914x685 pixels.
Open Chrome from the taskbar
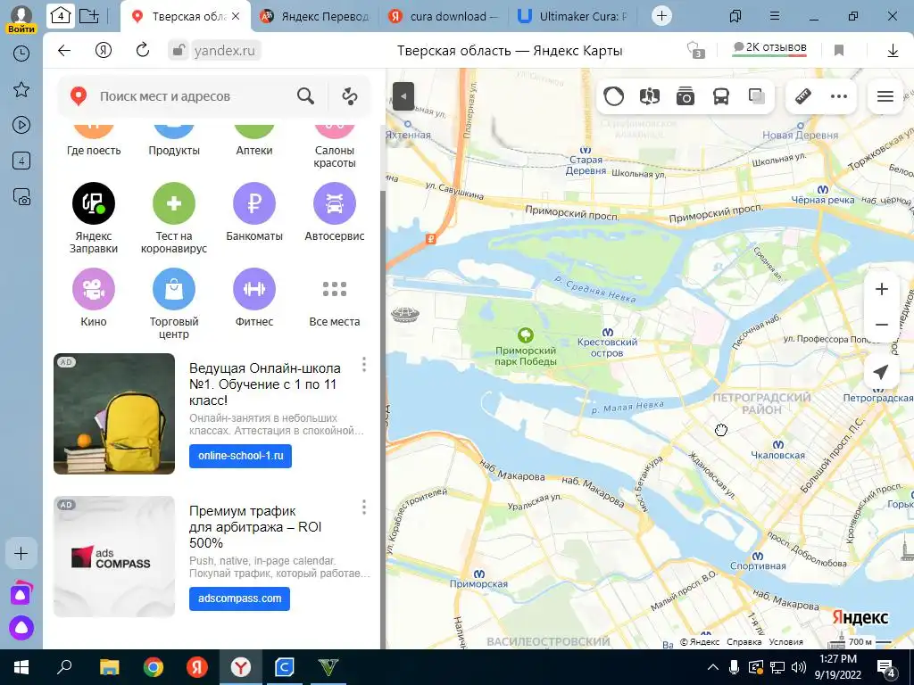tap(154, 667)
